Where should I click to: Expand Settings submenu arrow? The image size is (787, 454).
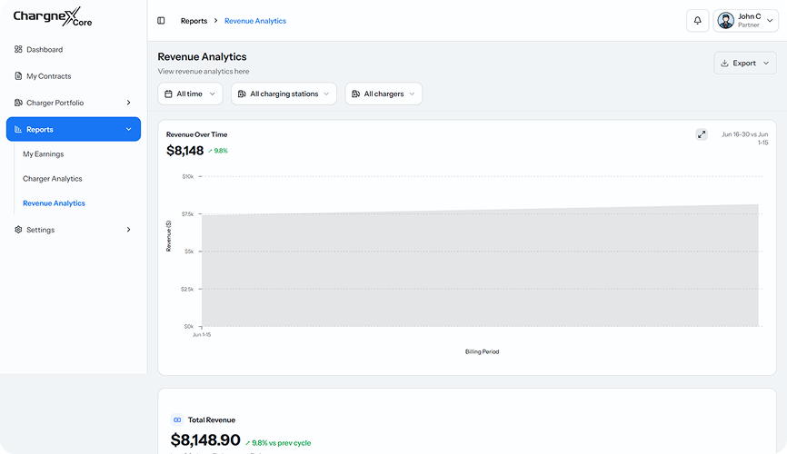(x=128, y=229)
